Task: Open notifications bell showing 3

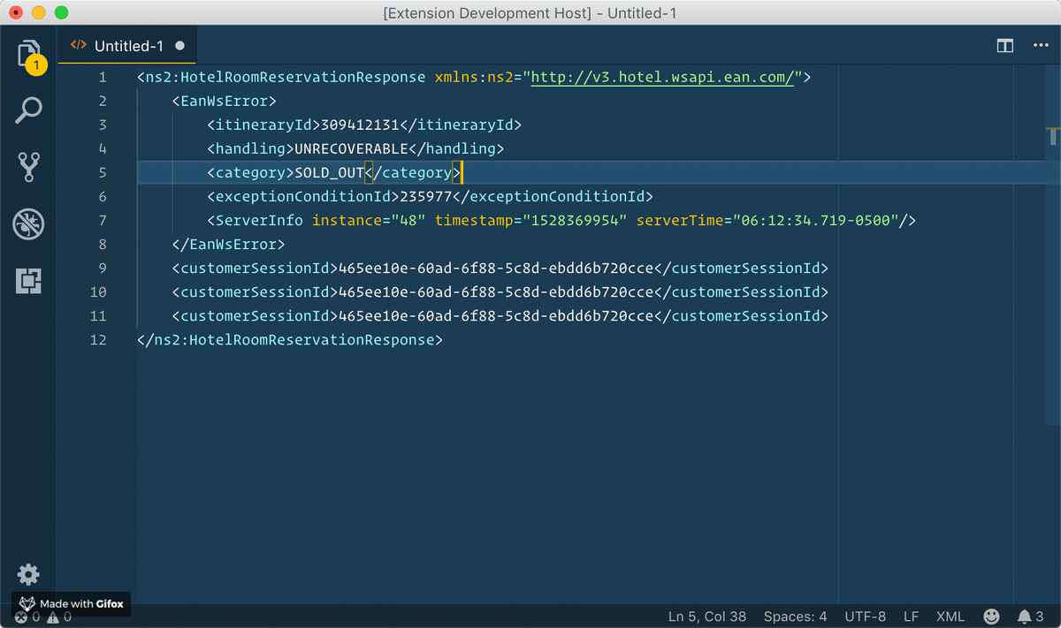Action: click(x=1030, y=617)
